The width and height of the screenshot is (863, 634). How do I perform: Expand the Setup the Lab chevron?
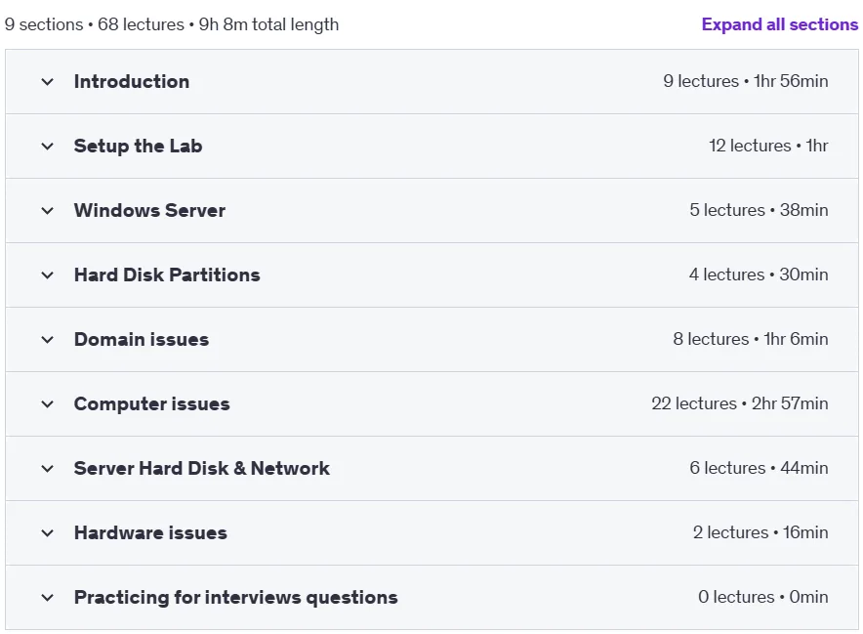point(47,147)
